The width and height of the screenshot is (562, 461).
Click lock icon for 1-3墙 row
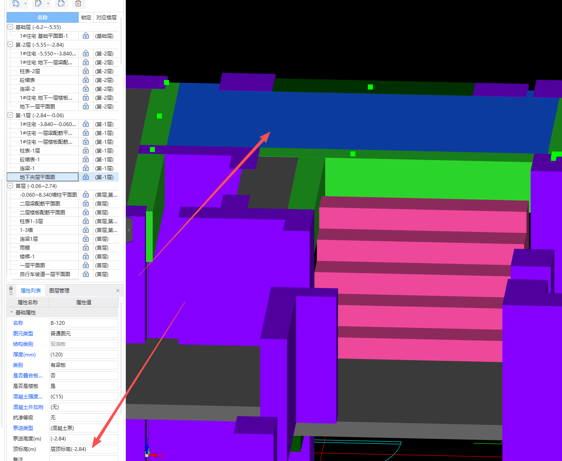pyautogui.click(x=86, y=230)
